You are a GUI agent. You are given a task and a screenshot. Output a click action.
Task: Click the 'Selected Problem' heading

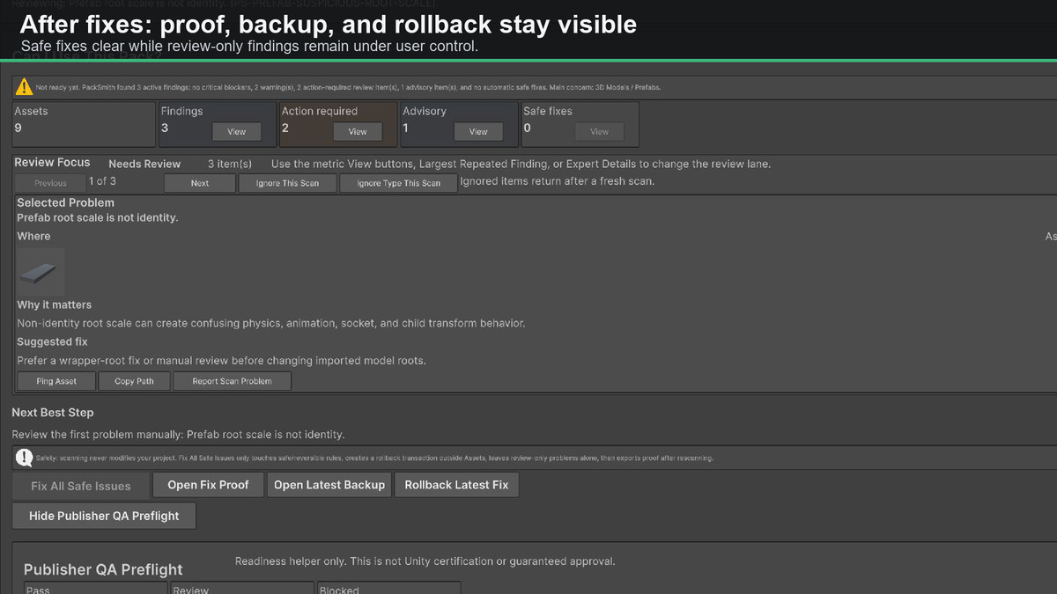pos(66,202)
